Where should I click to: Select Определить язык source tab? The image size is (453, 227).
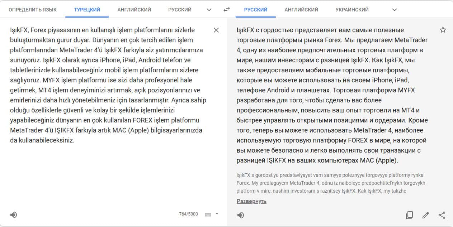click(33, 10)
